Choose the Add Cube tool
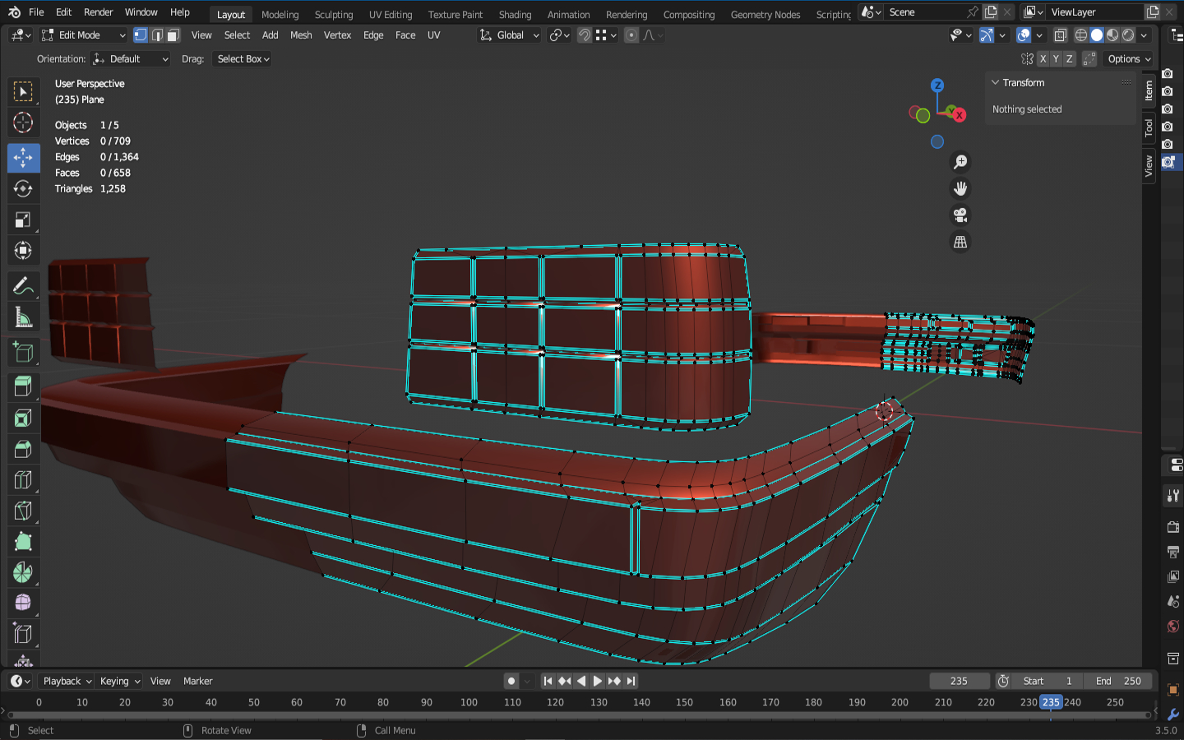 (x=23, y=353)
